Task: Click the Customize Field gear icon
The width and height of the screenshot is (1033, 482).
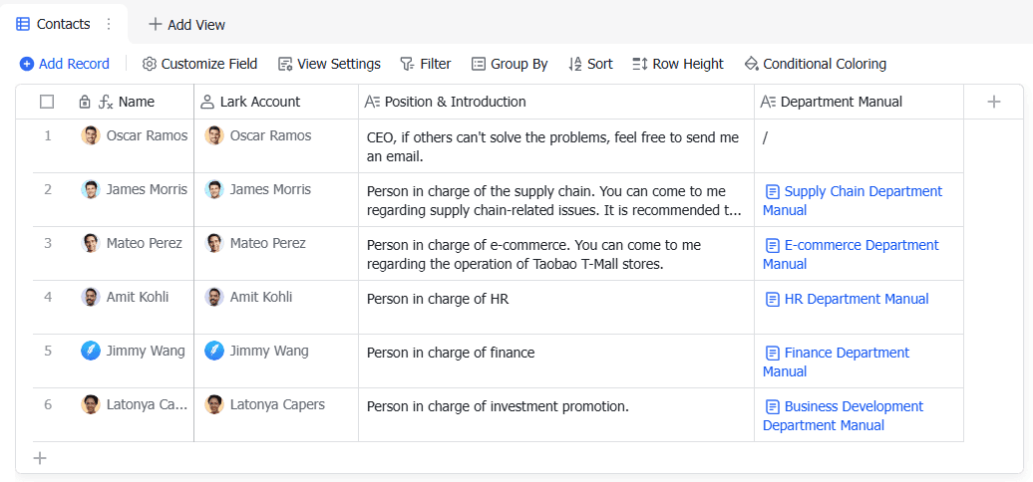Action: point(150,64)
